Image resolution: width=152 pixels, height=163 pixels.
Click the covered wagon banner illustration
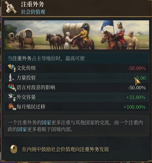click(x=77, y=35)
